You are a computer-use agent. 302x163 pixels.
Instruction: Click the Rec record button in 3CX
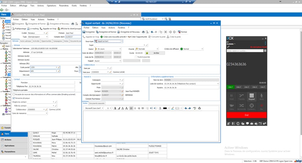(x=262, y=107)
